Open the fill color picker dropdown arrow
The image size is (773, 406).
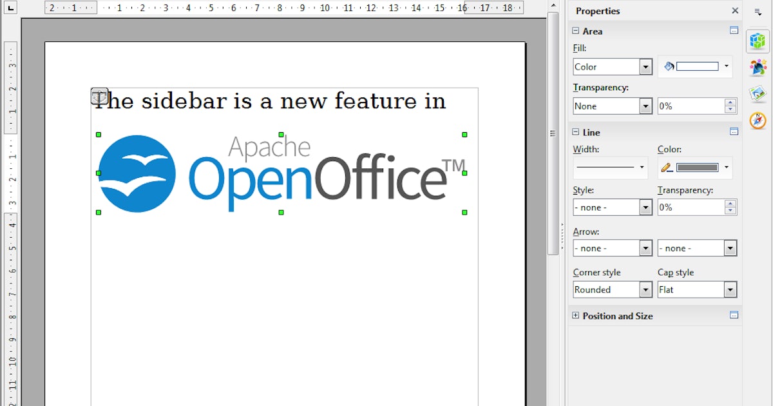tap(727, 66)
